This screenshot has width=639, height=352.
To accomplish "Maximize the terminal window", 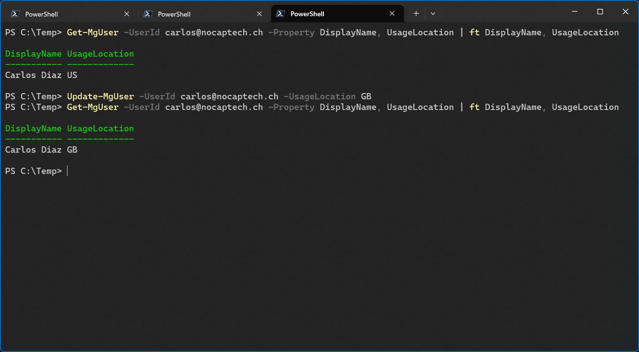I will click(x=600, y=12).
